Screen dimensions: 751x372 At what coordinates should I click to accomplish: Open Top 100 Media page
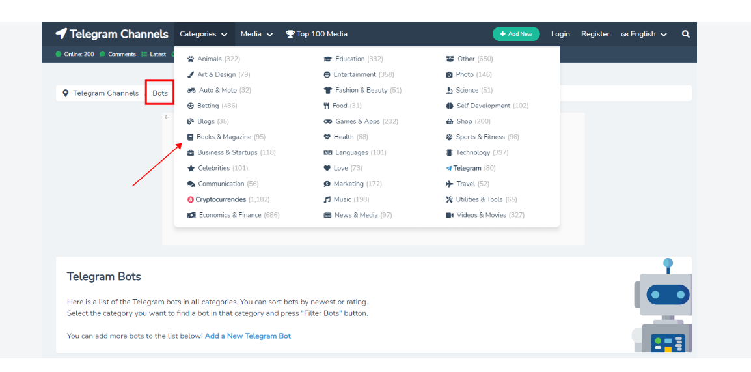316,34
